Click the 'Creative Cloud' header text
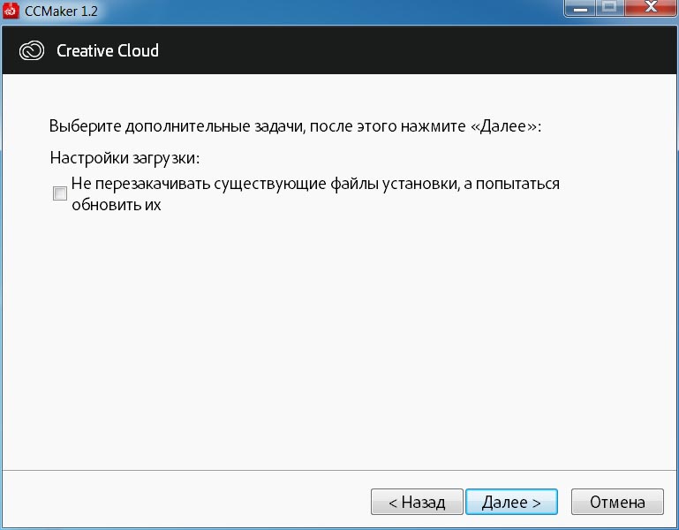 pos(108,50)
